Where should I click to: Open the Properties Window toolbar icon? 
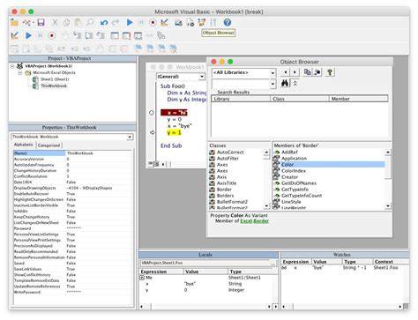point(190,22)
